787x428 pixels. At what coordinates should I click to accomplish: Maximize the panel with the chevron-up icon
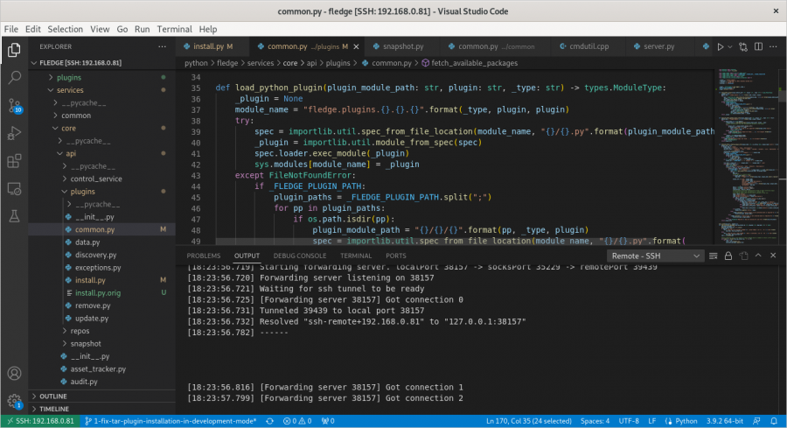pyautogui.click(x=757, y=256)
